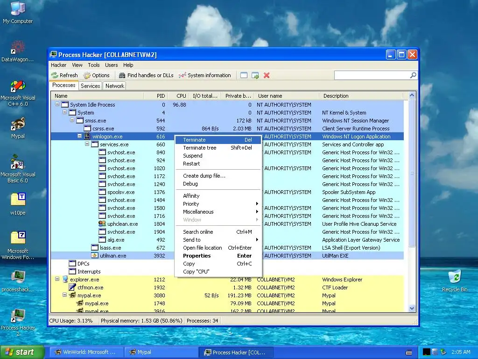Choose Terminate in context menu
The width and height of the screenshot is (478, 359).
click(218, 140)
